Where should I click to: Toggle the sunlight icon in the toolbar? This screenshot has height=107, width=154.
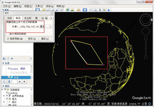[x=72, y=10]
